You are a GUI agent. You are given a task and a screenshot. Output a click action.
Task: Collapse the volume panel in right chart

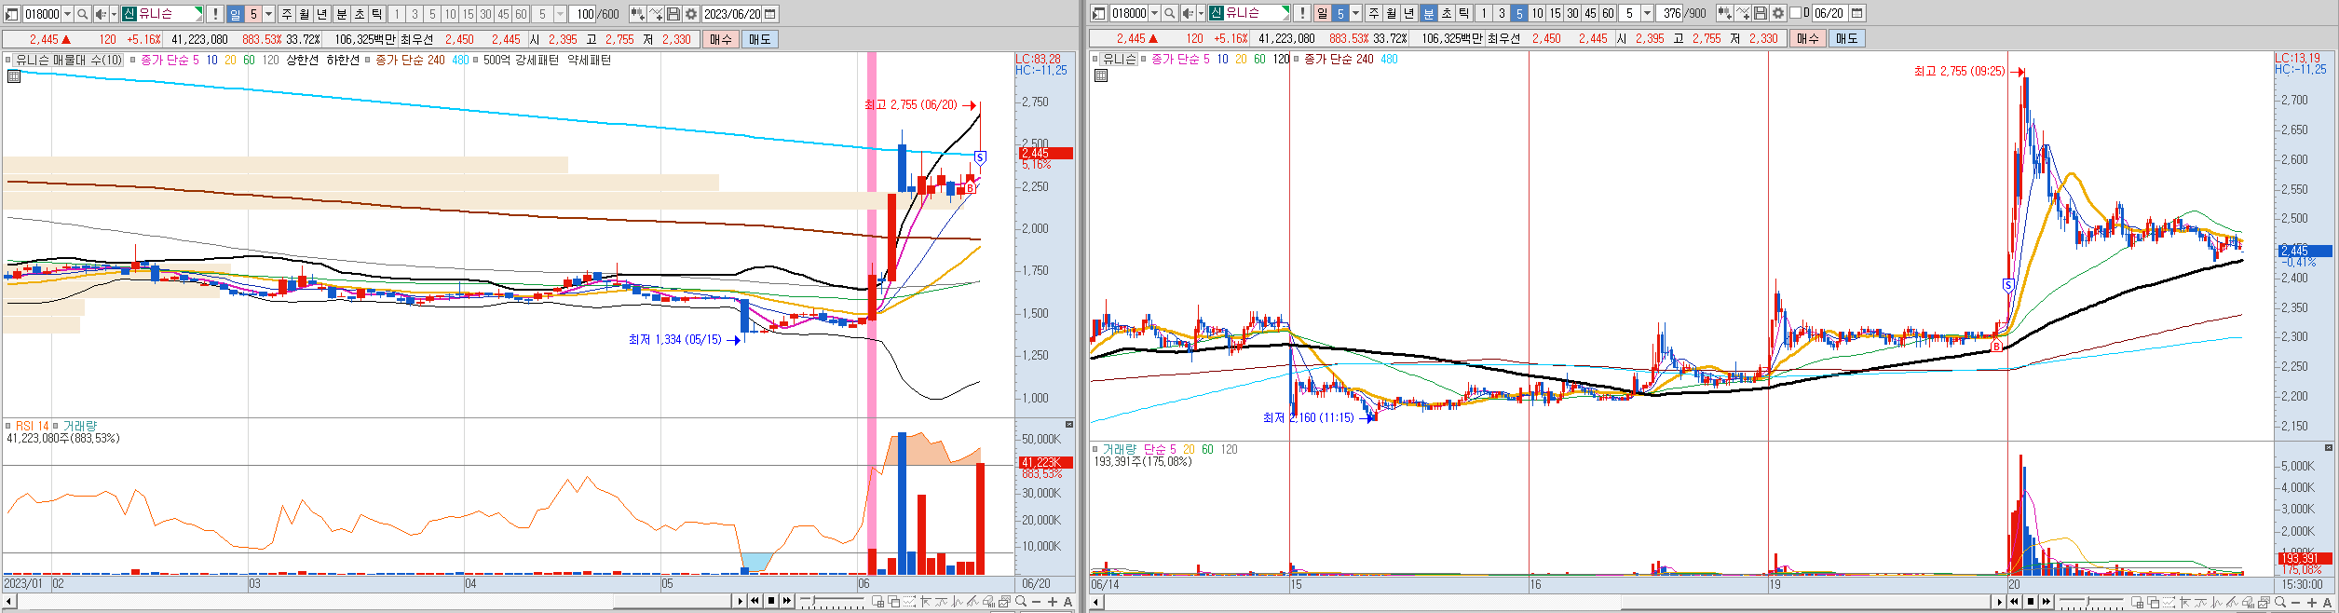pyautogui.click(x=2330, y=448)
